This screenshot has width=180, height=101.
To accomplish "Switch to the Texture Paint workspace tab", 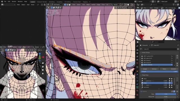I will click(x=77, y=2).
